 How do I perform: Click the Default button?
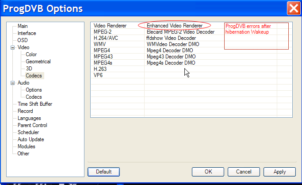[103, 172]
